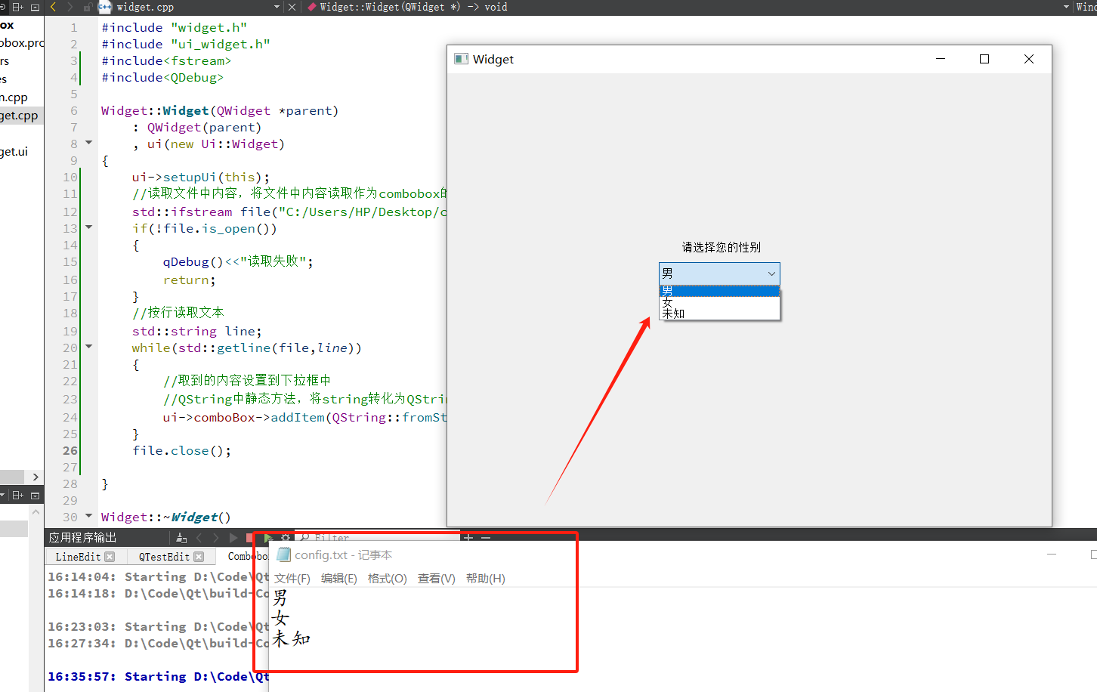
Task: Open 格式(O) menu in Notepad
Action: 388,579
